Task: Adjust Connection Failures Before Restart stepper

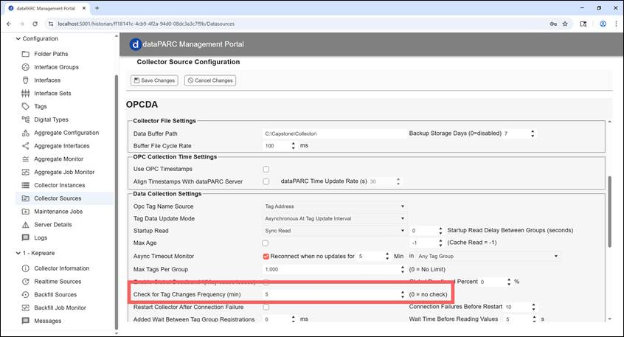Action: pyautogui.click(x=533, y=307)
